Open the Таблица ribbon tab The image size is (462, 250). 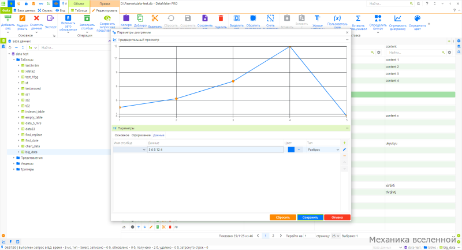tap(79, 10)
